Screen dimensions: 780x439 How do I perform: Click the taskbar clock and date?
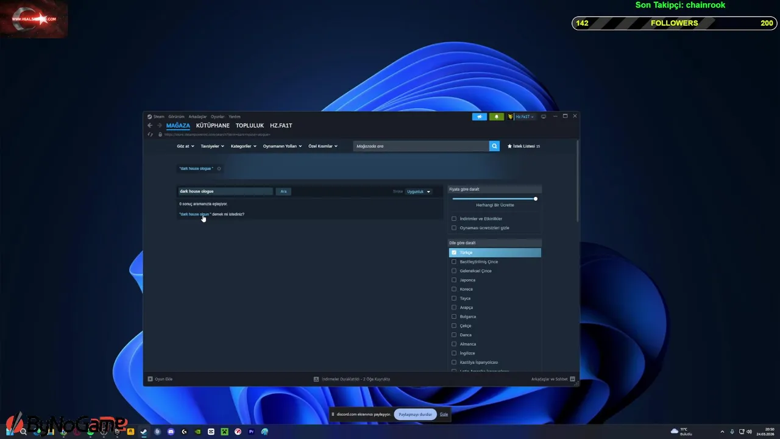point(765,432)
